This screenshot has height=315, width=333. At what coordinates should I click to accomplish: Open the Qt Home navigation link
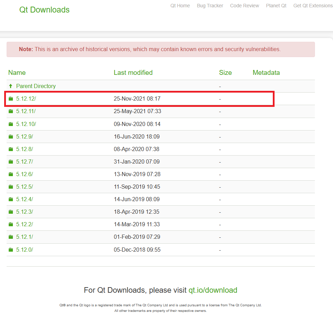pyautogui.click(x=180, y=6)
